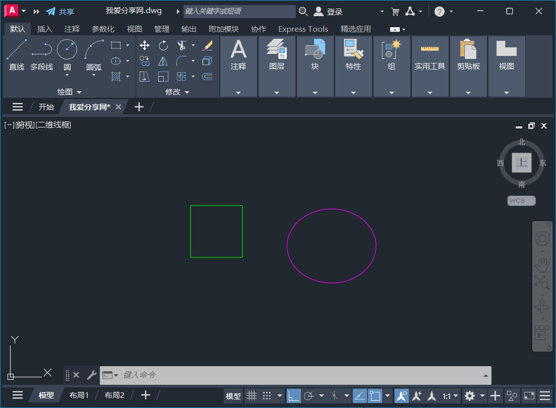Image resolution: width=556 pixels, height=408 pixels.
Task: Add a new drawing tab with plus
Action: click(x=139, y=107)
